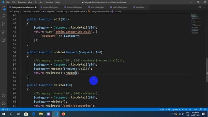Screen dimensions: 208x117
Task: Open the purple app on taskbar
Action: [x=48, y=114]
